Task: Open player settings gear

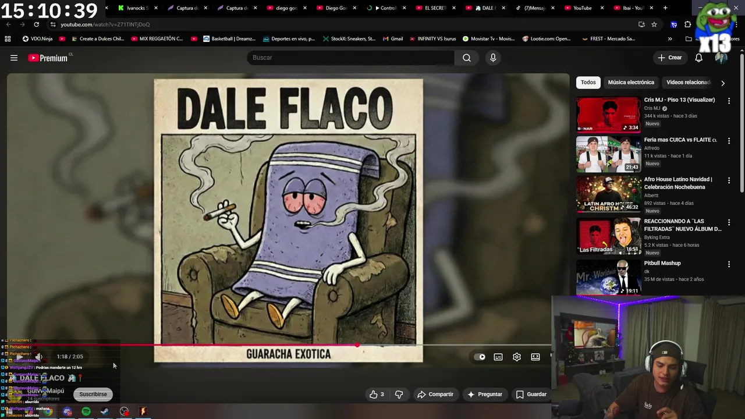Action: (x=517, y=357)
